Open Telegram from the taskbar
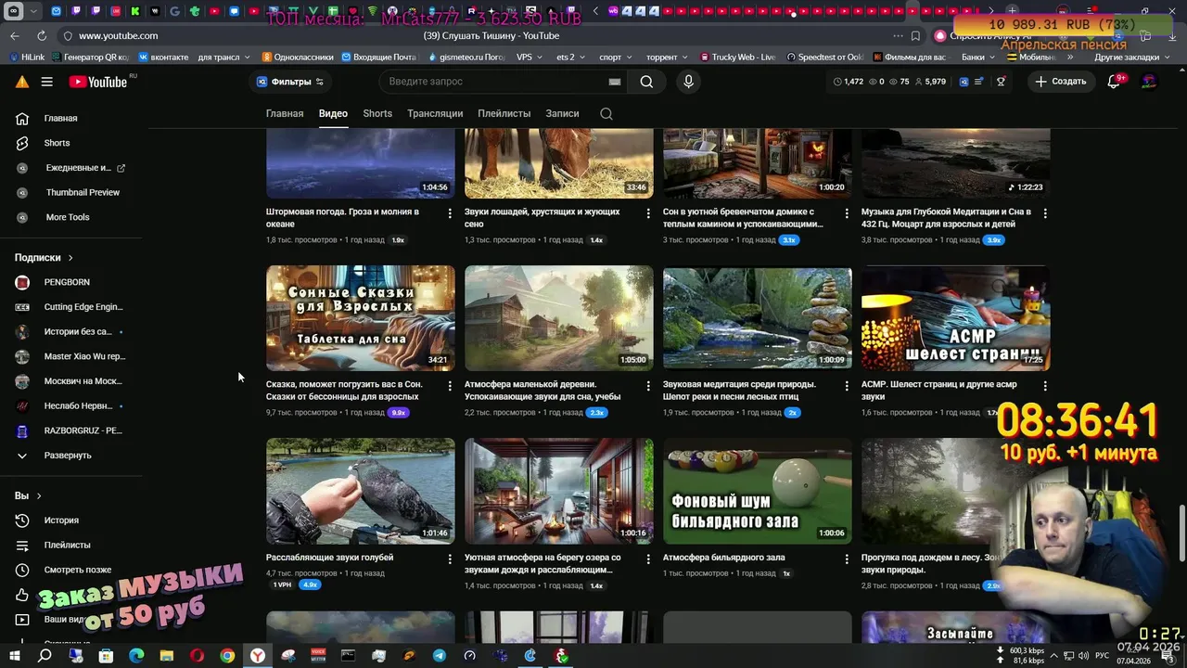The height and width of the screenshot is (668, 1187). (440, 656)
